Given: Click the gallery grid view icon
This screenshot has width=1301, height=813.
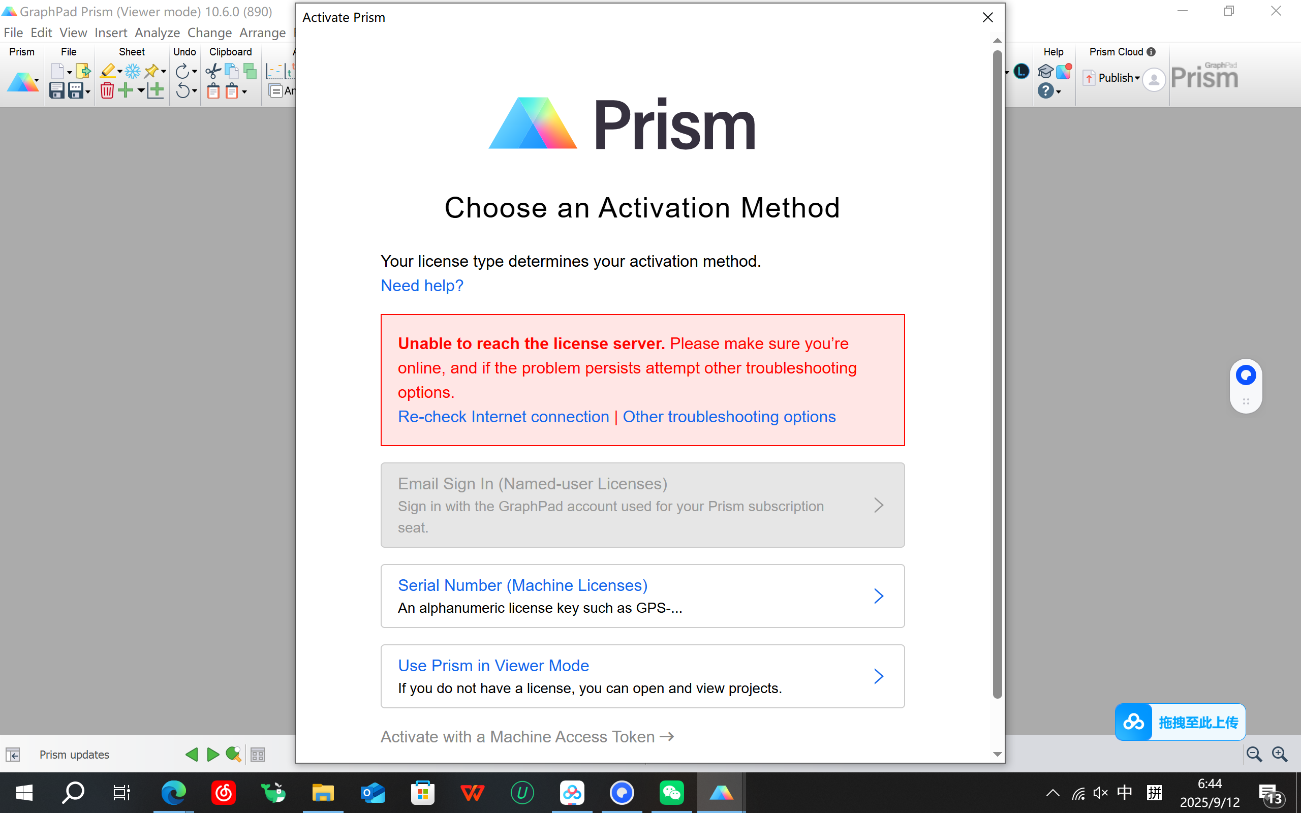Looking at the screenshot, I should pyautogui.click(x=258, y=755).
